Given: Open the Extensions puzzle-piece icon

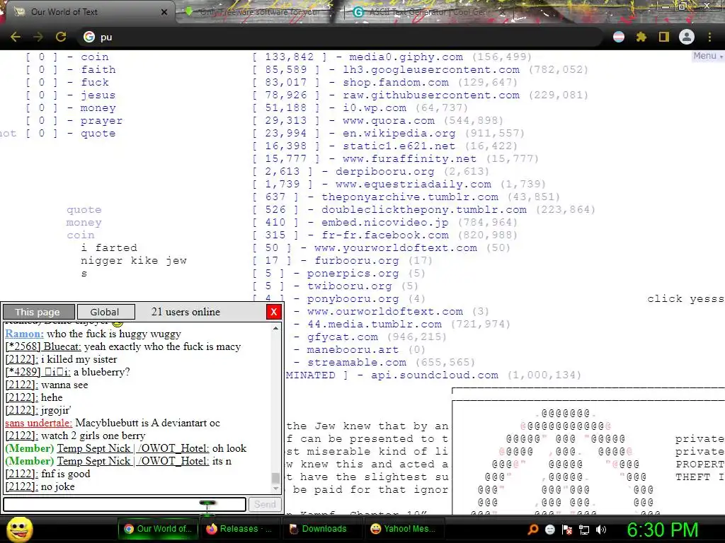Looking at the screenshot, I should click(641, 37).
